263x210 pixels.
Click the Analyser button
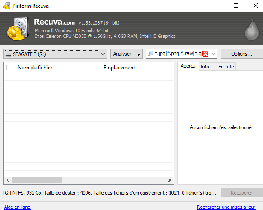(x=122, y=54)
